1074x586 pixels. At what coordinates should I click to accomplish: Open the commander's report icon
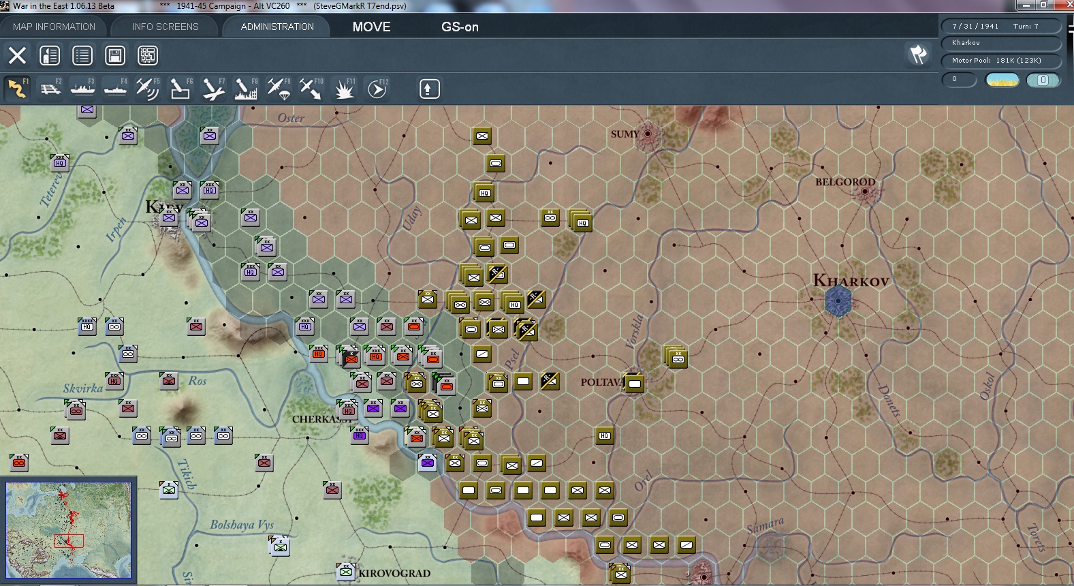[x=50, y=55]
